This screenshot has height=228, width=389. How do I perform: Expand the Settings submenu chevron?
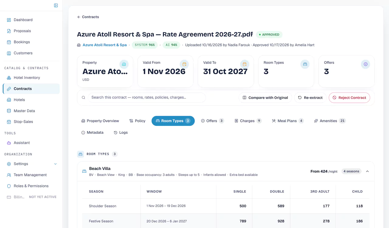point(55,164)
